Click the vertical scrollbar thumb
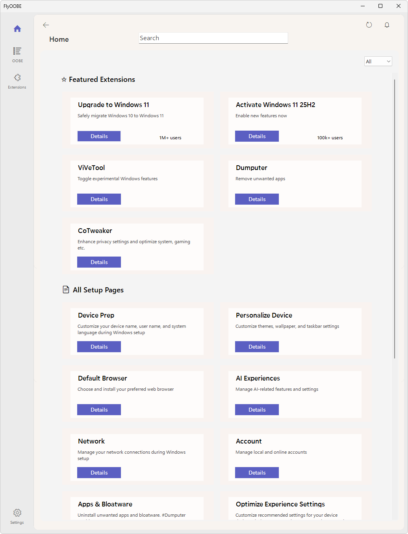Viewport: 408px width, 534px height. pyautogui.click(x=394, y=219)
